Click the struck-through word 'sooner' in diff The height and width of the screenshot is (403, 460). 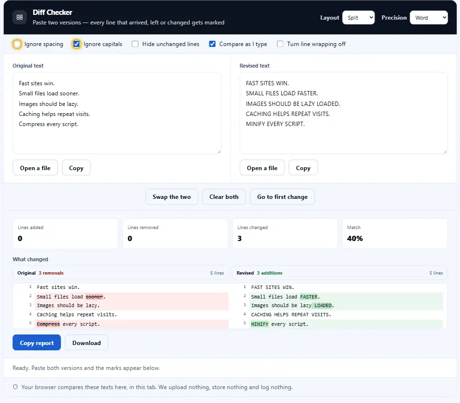[x=94, y=297]
